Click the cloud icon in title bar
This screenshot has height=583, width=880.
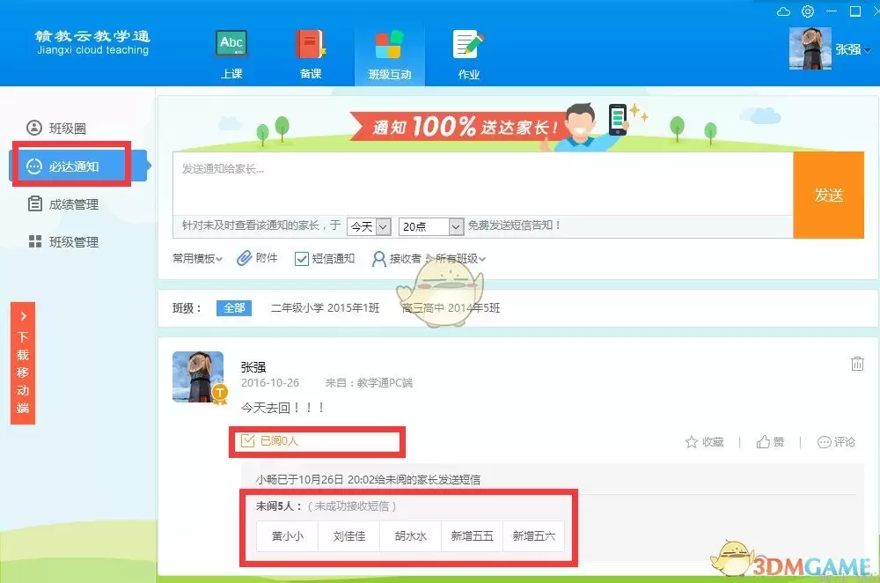(784, 11)
